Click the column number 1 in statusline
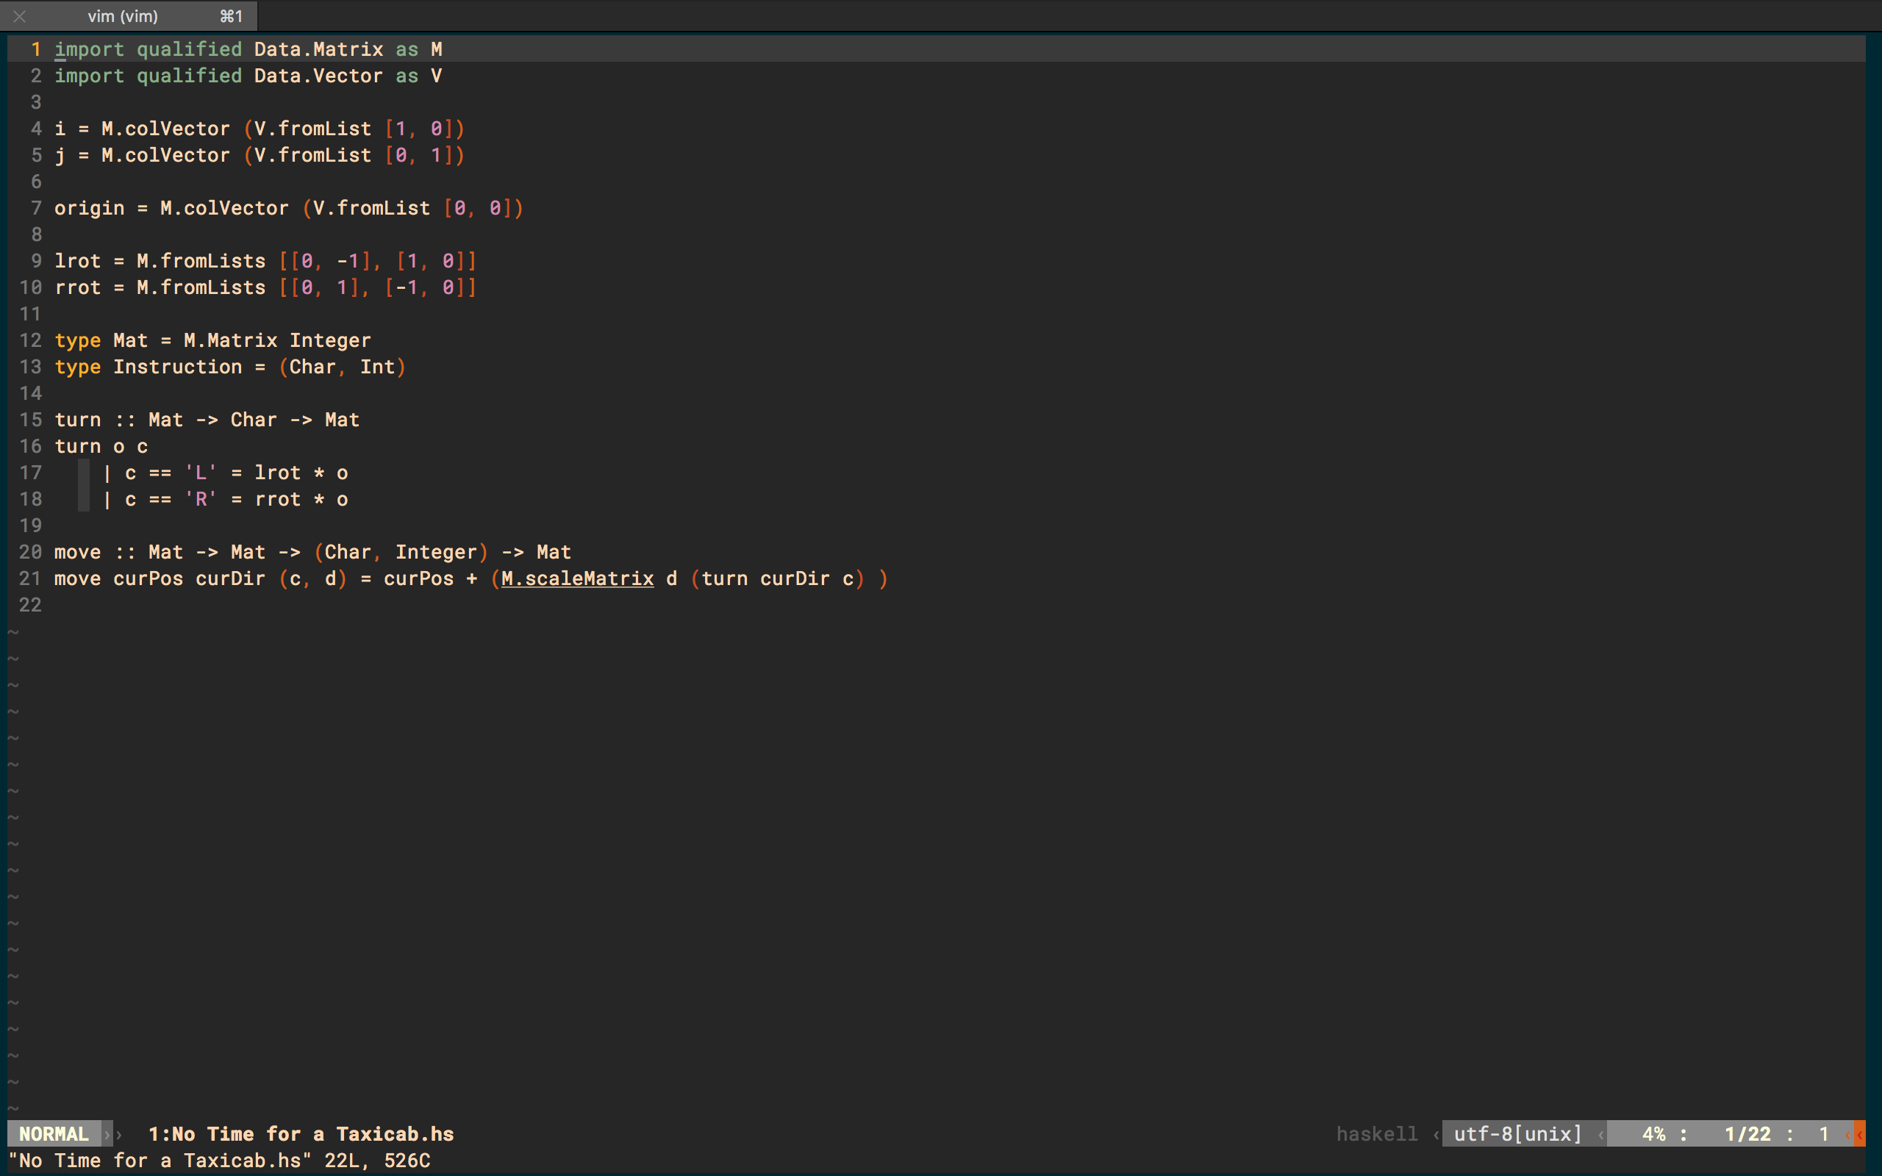This screenshot has width=1882, height=1176. click(x=1824, y=1134)
